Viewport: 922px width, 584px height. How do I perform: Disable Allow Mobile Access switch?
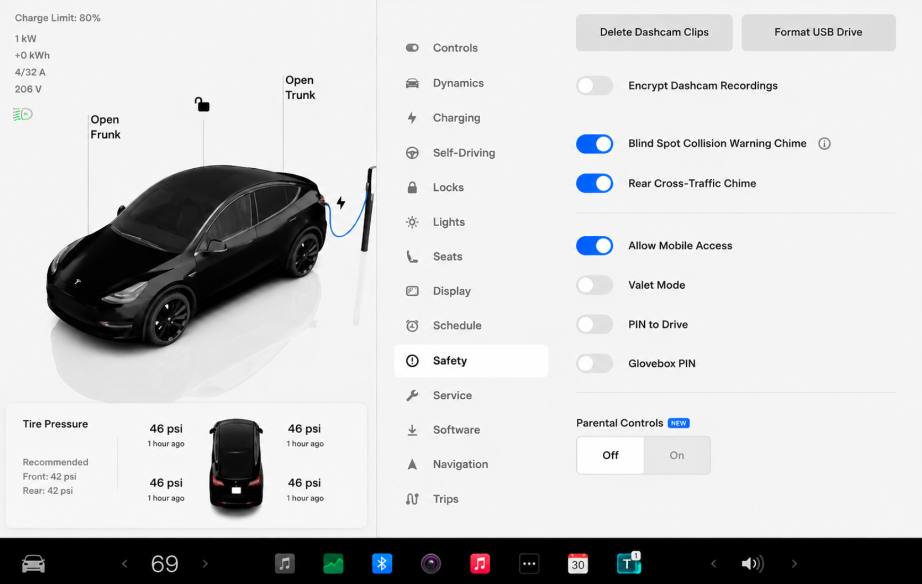(594, 246)
